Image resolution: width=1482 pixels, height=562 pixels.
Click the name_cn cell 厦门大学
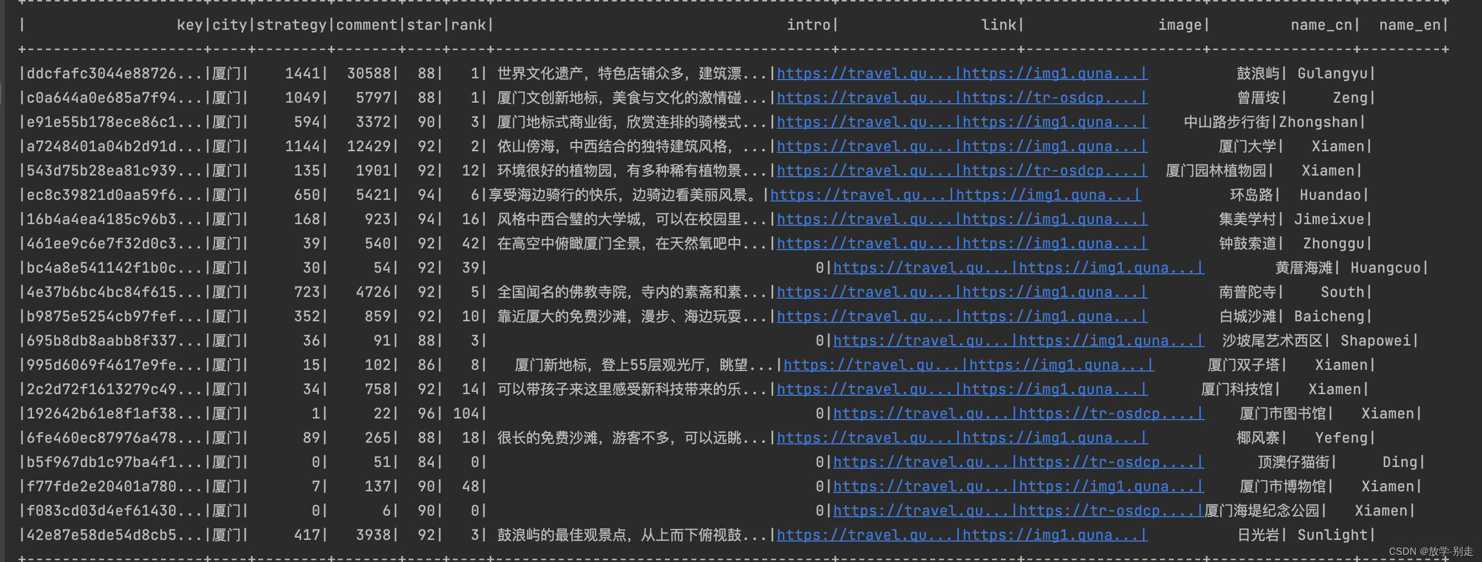click(x=1247, y=146)
